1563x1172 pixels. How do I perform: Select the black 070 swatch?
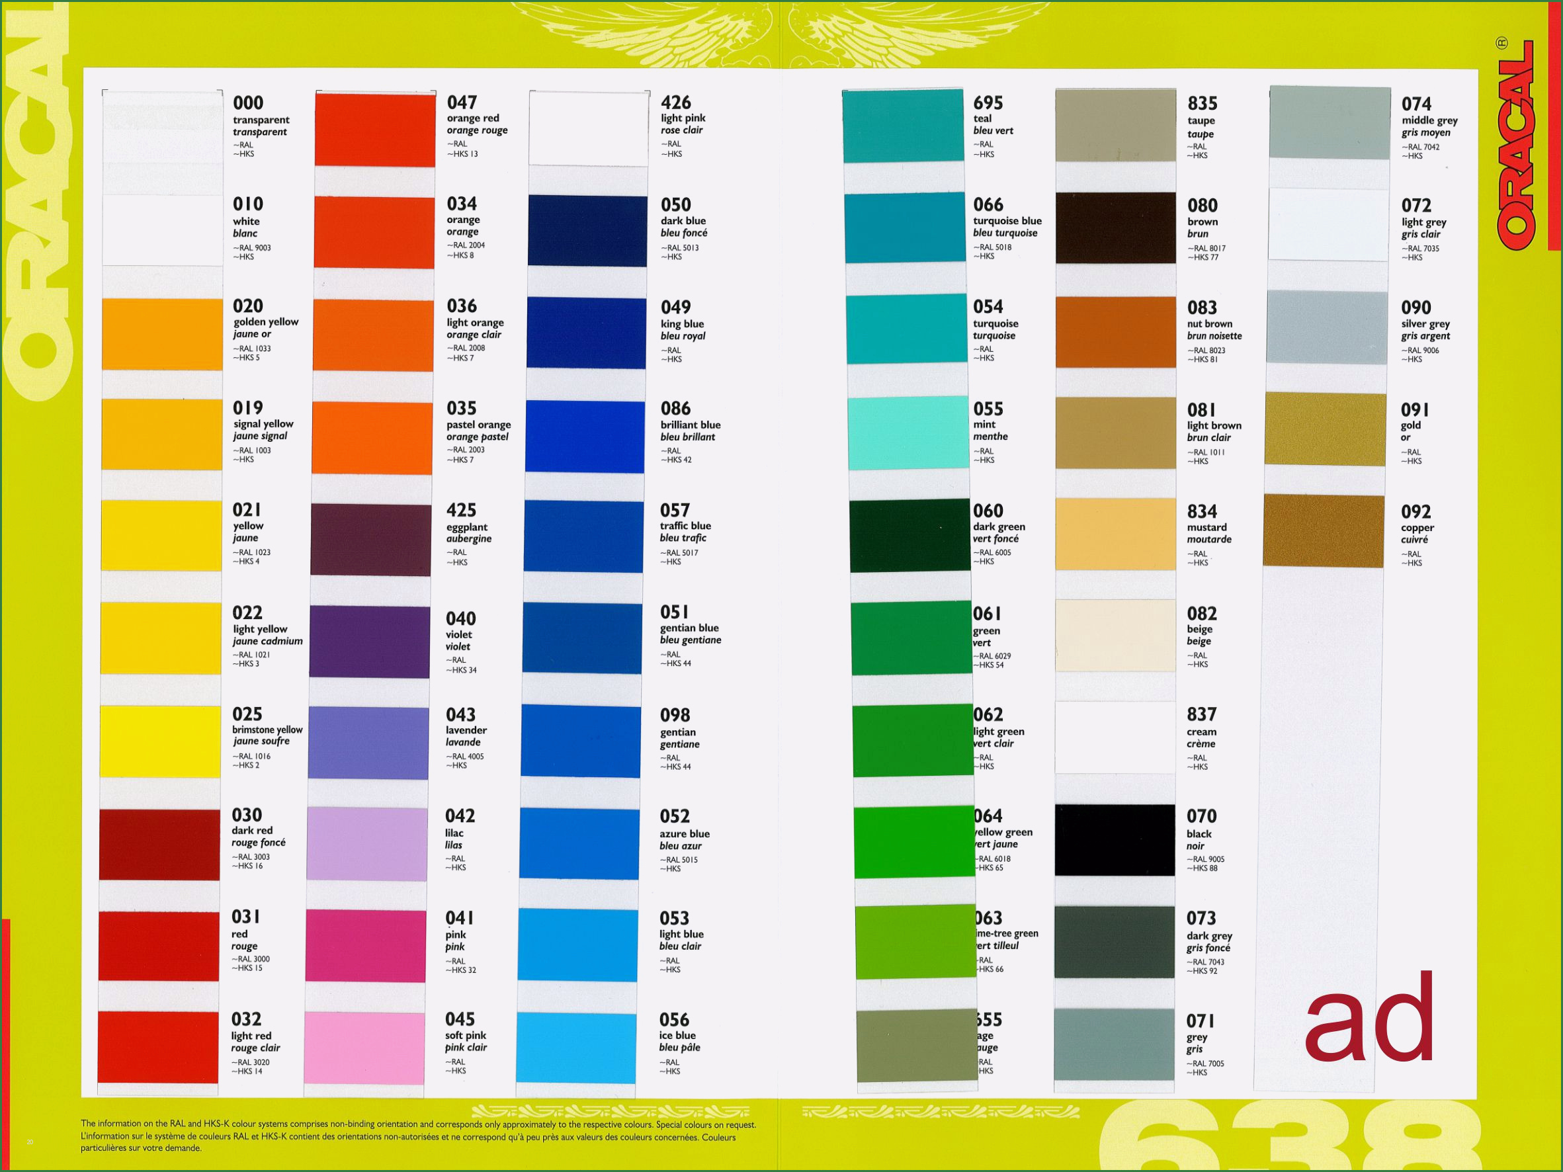coord(1115,840)
